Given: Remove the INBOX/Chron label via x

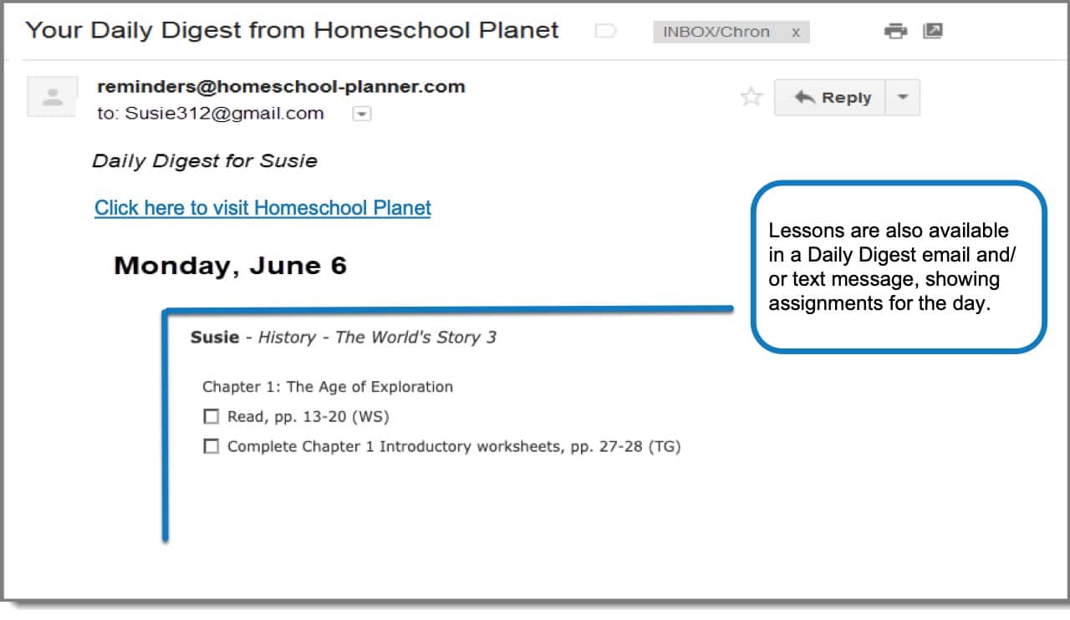Looking at the screenshot, I should click(x=795, y=33).
